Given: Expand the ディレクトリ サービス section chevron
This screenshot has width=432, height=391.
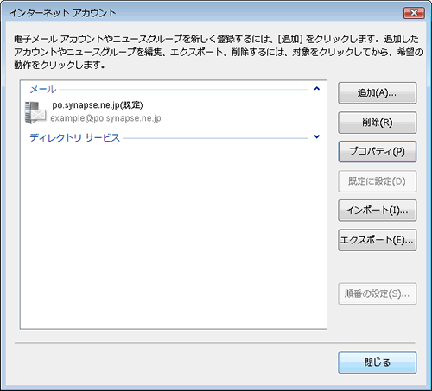Looking at the screenshot, I should coord(317,136).
